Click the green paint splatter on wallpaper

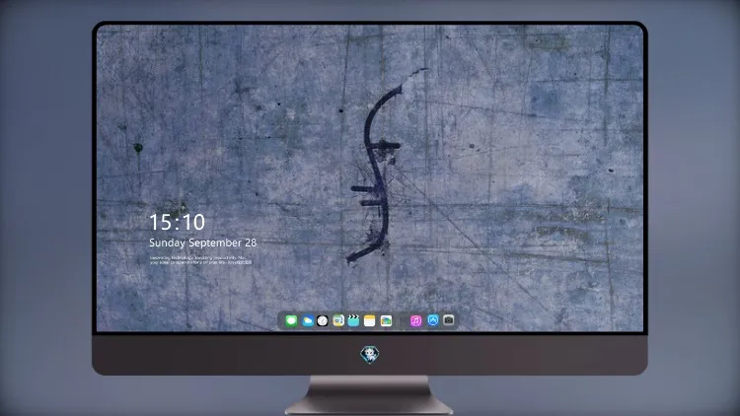tap(138, 148)
